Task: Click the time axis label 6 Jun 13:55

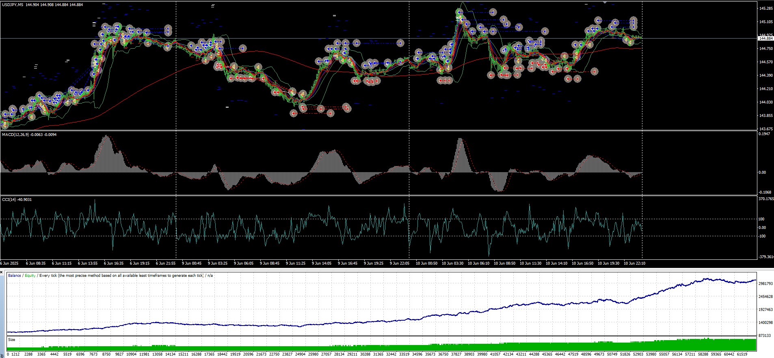Action: pos(88,263)
